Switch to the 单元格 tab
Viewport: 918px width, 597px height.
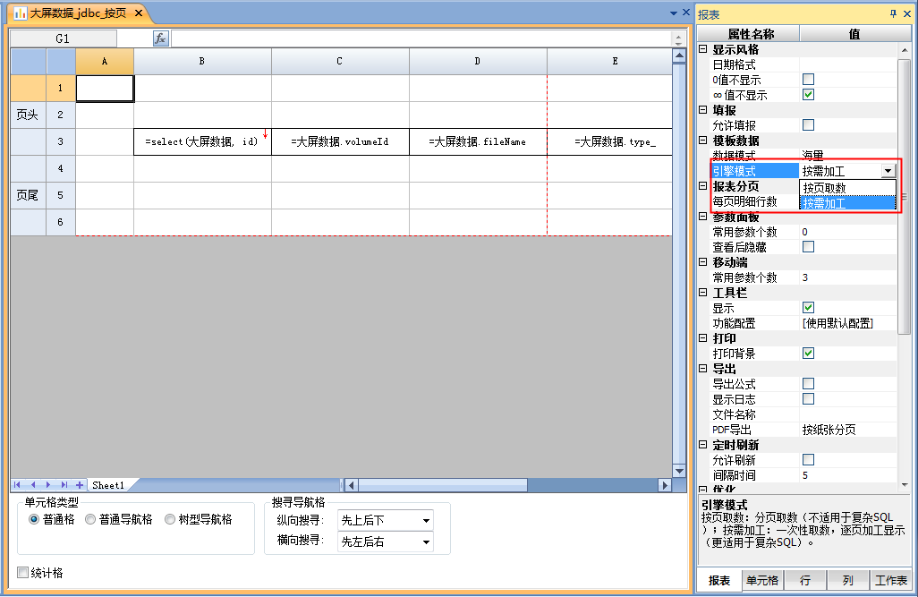pos(761,581)
